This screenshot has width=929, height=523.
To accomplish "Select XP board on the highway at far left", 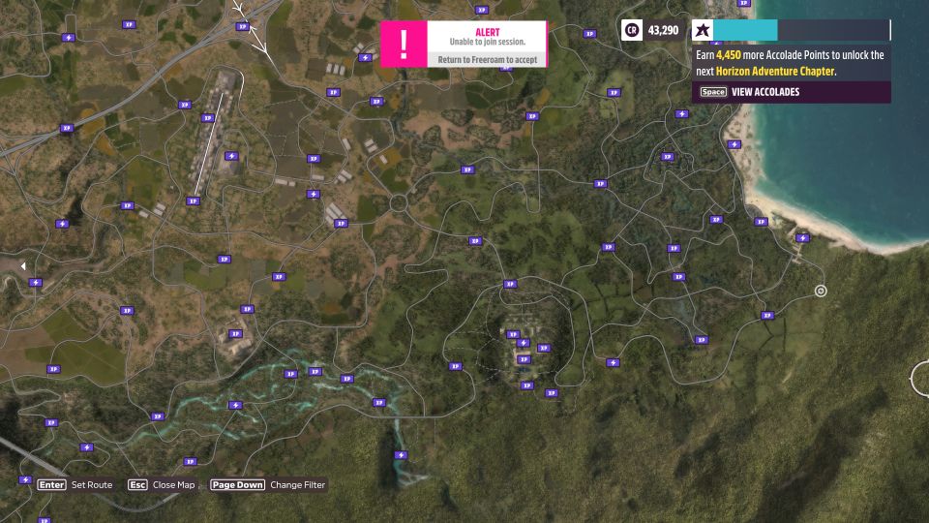I will (67, 128).
